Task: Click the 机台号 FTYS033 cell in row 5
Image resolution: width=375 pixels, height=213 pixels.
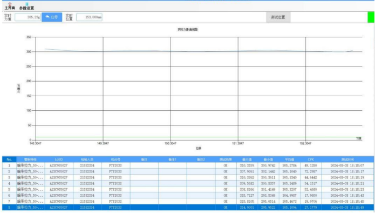Action: (116, 190)
